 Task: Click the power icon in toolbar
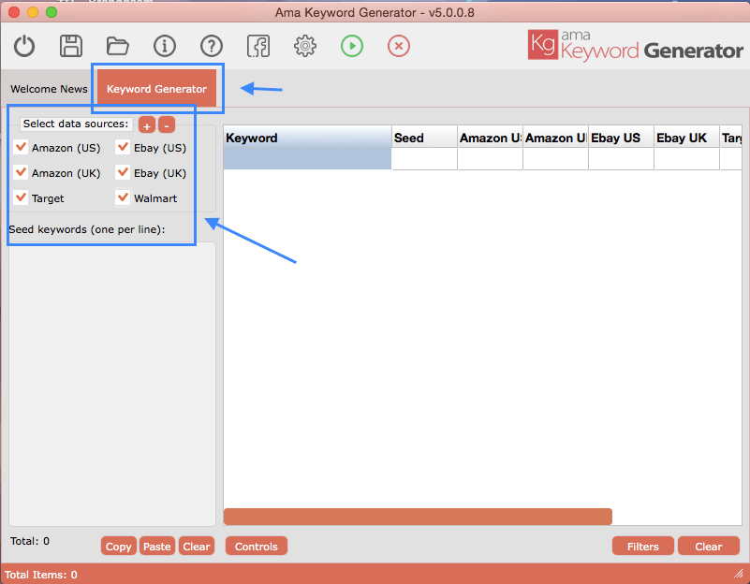pyautogui.click(x=24, y=46)
